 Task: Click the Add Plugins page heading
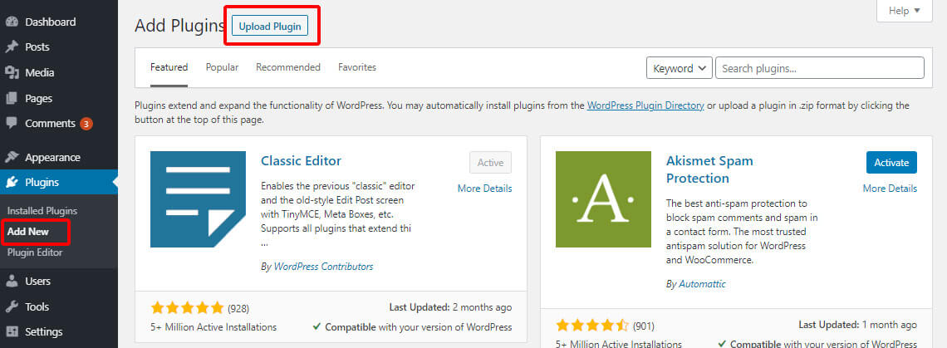coord(179,26)
